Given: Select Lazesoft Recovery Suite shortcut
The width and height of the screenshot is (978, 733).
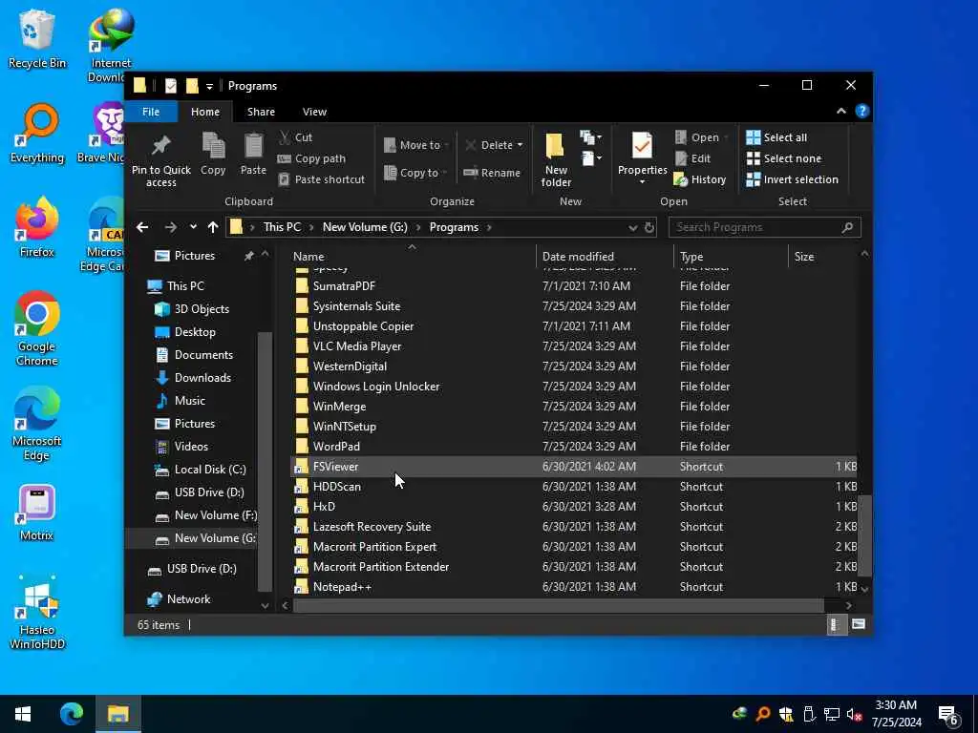Looking at the screenshot, I should [x=574, y=527].
